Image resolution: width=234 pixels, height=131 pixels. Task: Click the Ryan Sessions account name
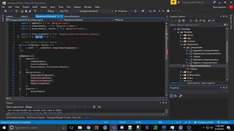pyautogui.click(x=219, y=7)
